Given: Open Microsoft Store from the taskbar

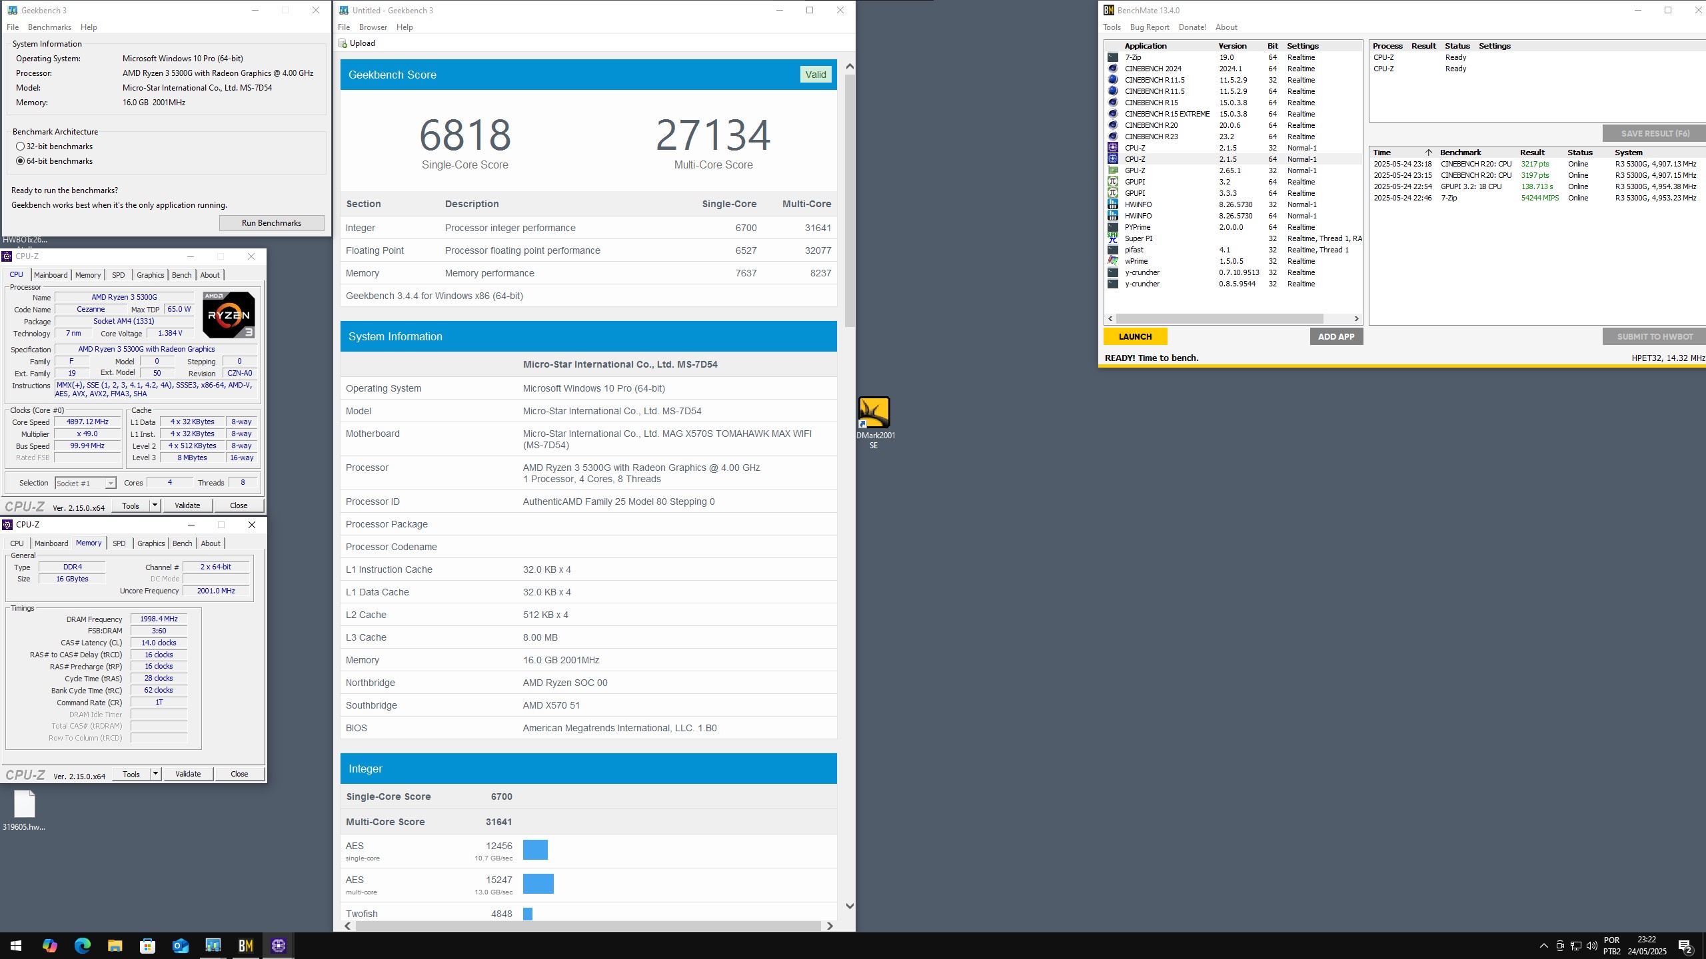Looking at the screenshot, I should [x=147, y=946].
